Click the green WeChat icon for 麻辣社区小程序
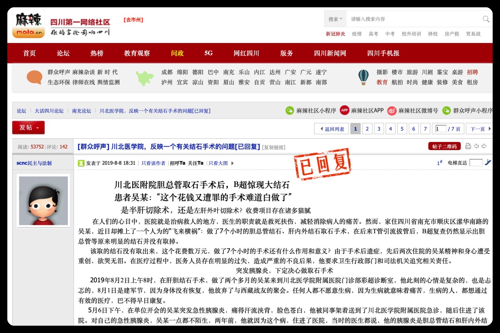 tap(289, 111)
